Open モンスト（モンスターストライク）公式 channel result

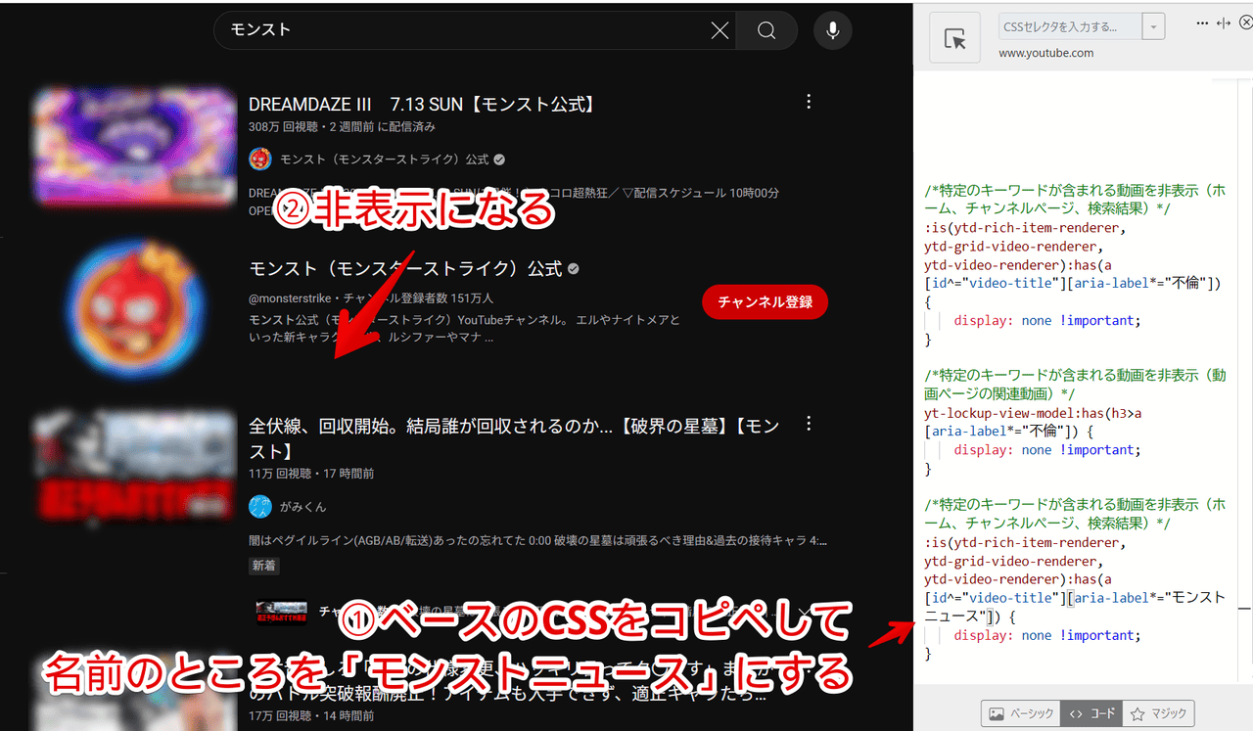[405, 268]
